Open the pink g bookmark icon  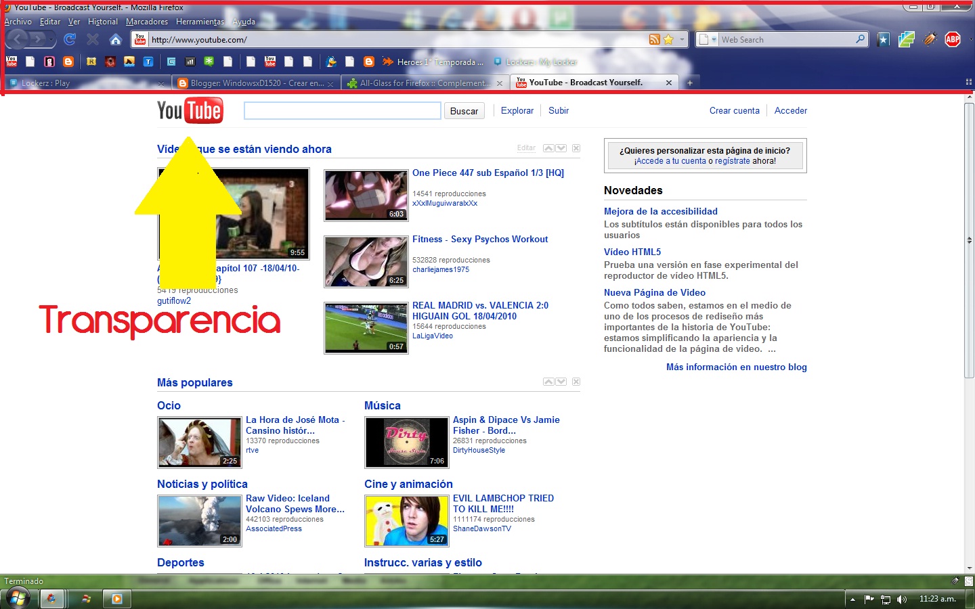click(49, 62)
